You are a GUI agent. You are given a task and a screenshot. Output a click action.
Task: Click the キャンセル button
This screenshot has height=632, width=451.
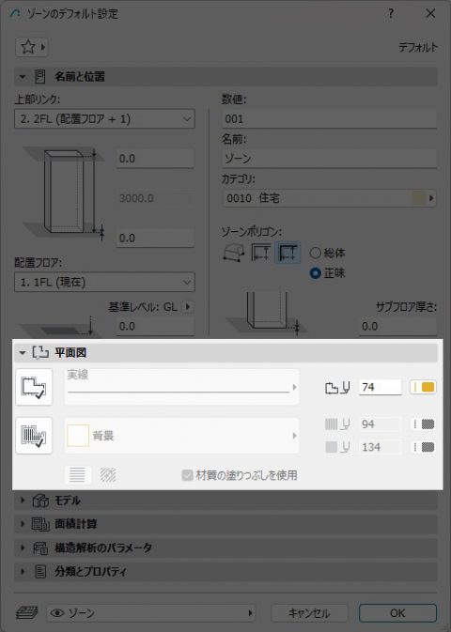[x=309, y=613]
